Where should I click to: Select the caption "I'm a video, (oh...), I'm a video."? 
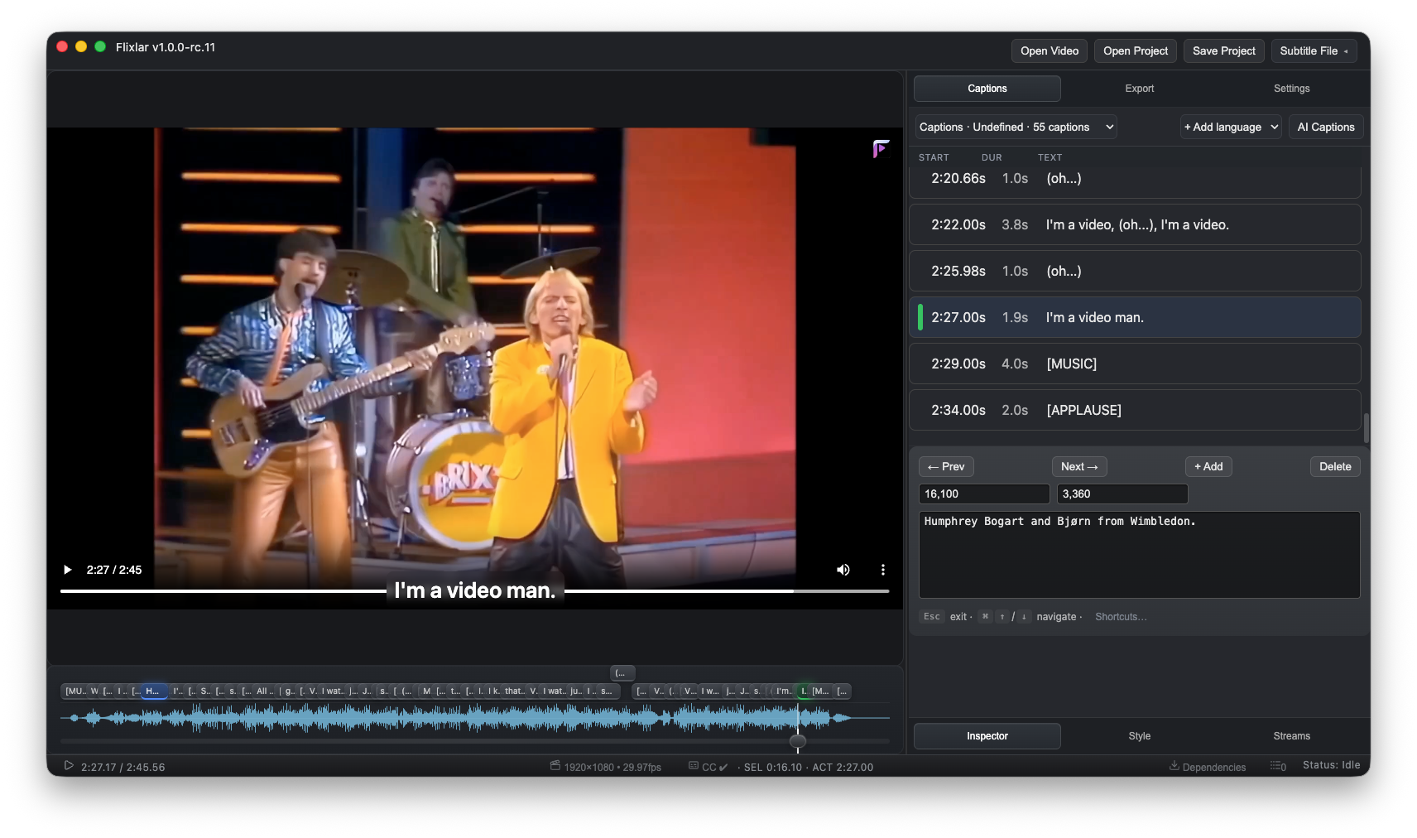coord(1135,224)
